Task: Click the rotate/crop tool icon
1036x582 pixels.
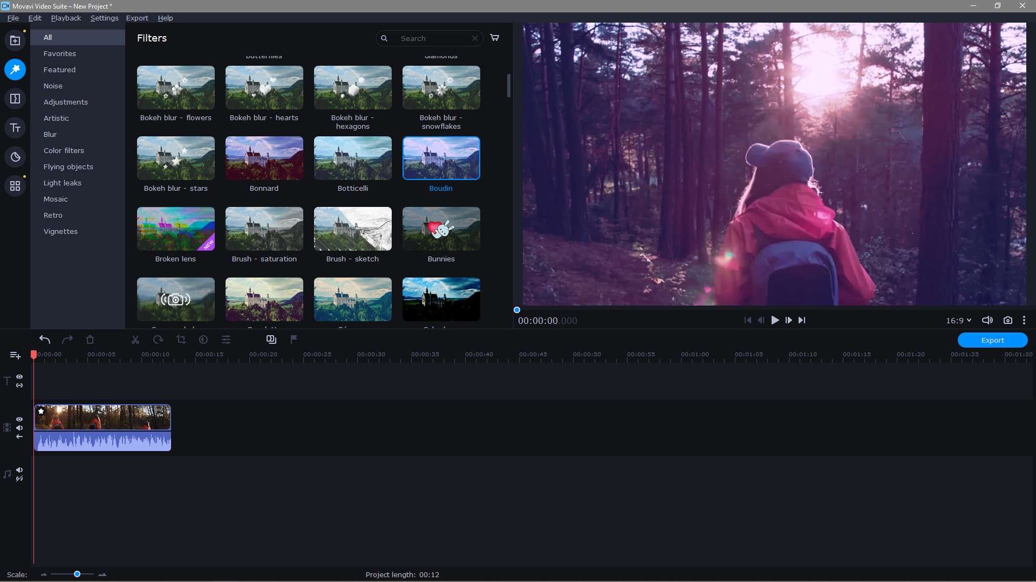Action: click(x=181, y=339)
